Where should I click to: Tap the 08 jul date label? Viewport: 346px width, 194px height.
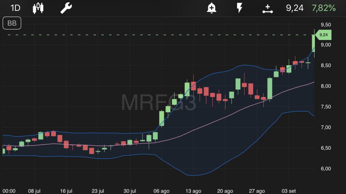point(34,191)
